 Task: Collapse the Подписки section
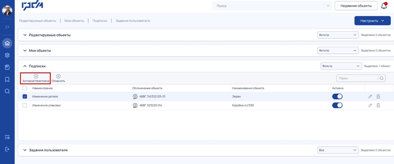[25, 66]
